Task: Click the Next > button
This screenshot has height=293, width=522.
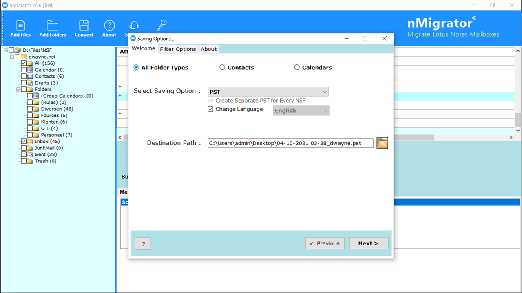Action: (369, 243)
